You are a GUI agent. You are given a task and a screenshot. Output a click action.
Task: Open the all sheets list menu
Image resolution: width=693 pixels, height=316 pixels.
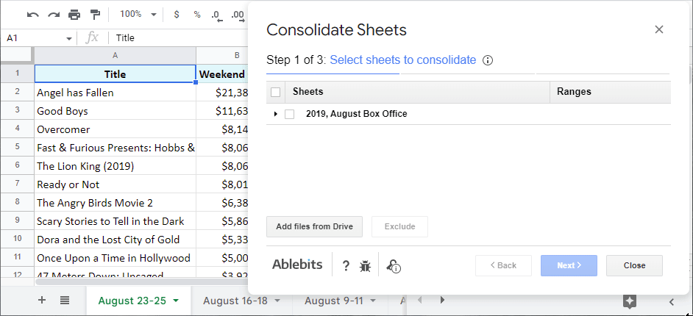pyautogui.click(x=64, y=301)
